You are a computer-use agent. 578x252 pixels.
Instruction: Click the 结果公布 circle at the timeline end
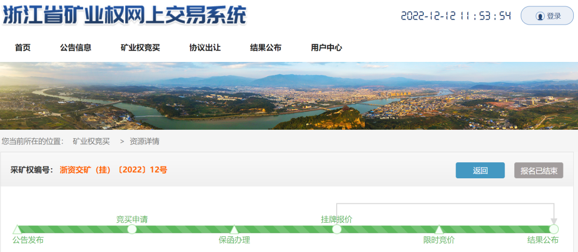554,229
